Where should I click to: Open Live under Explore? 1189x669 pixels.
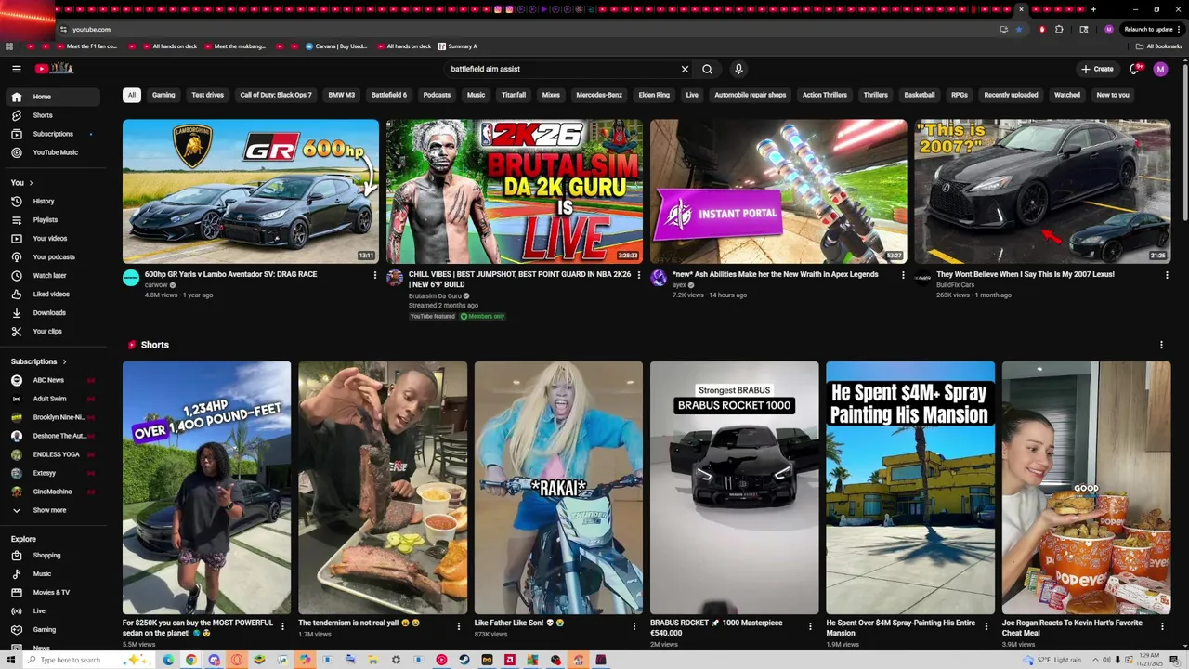(52, 611)
